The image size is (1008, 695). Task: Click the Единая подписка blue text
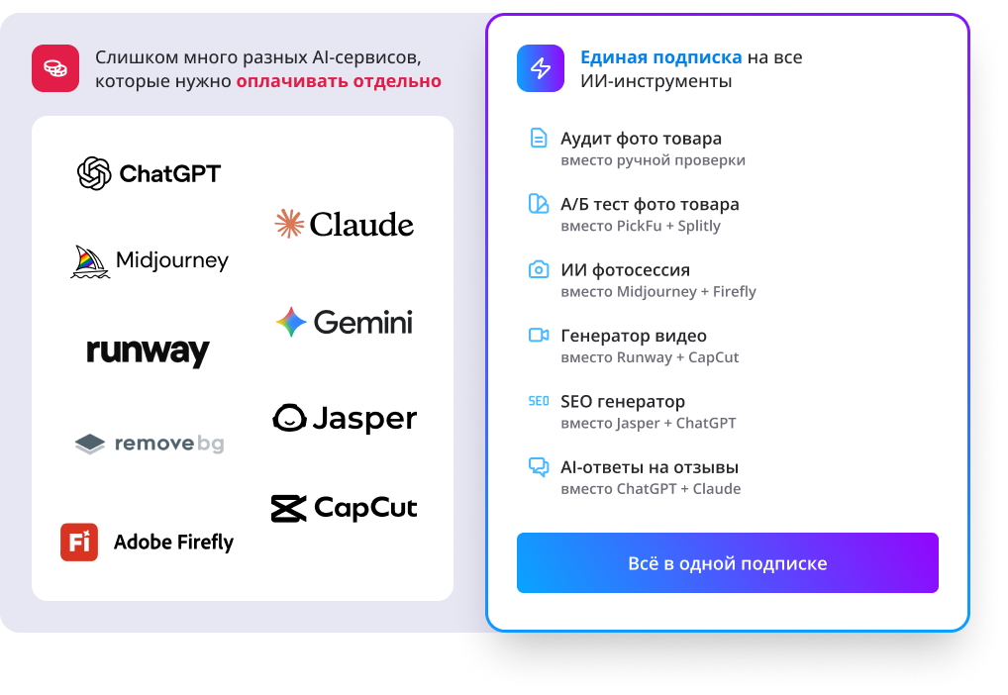click(x=660, y=57)
